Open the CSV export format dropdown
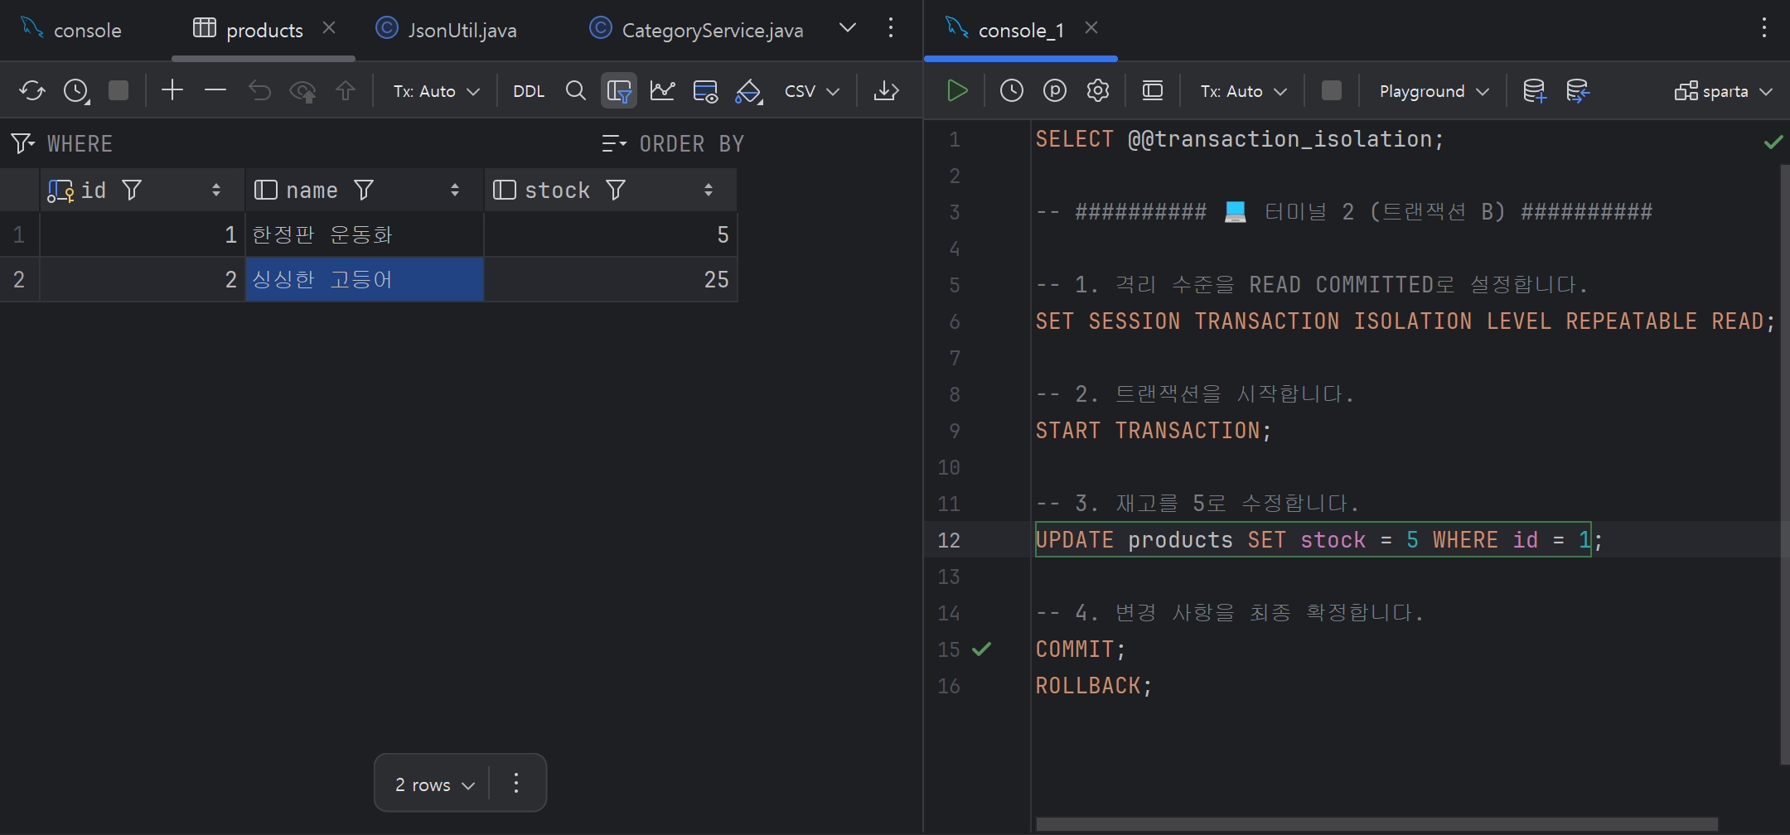 click(812, 91)
